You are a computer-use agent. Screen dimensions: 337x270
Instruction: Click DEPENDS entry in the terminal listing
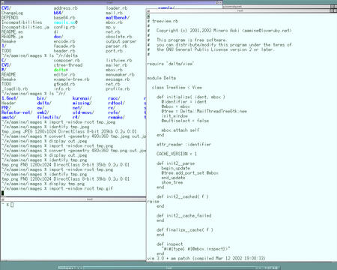(x=10, y=18)
